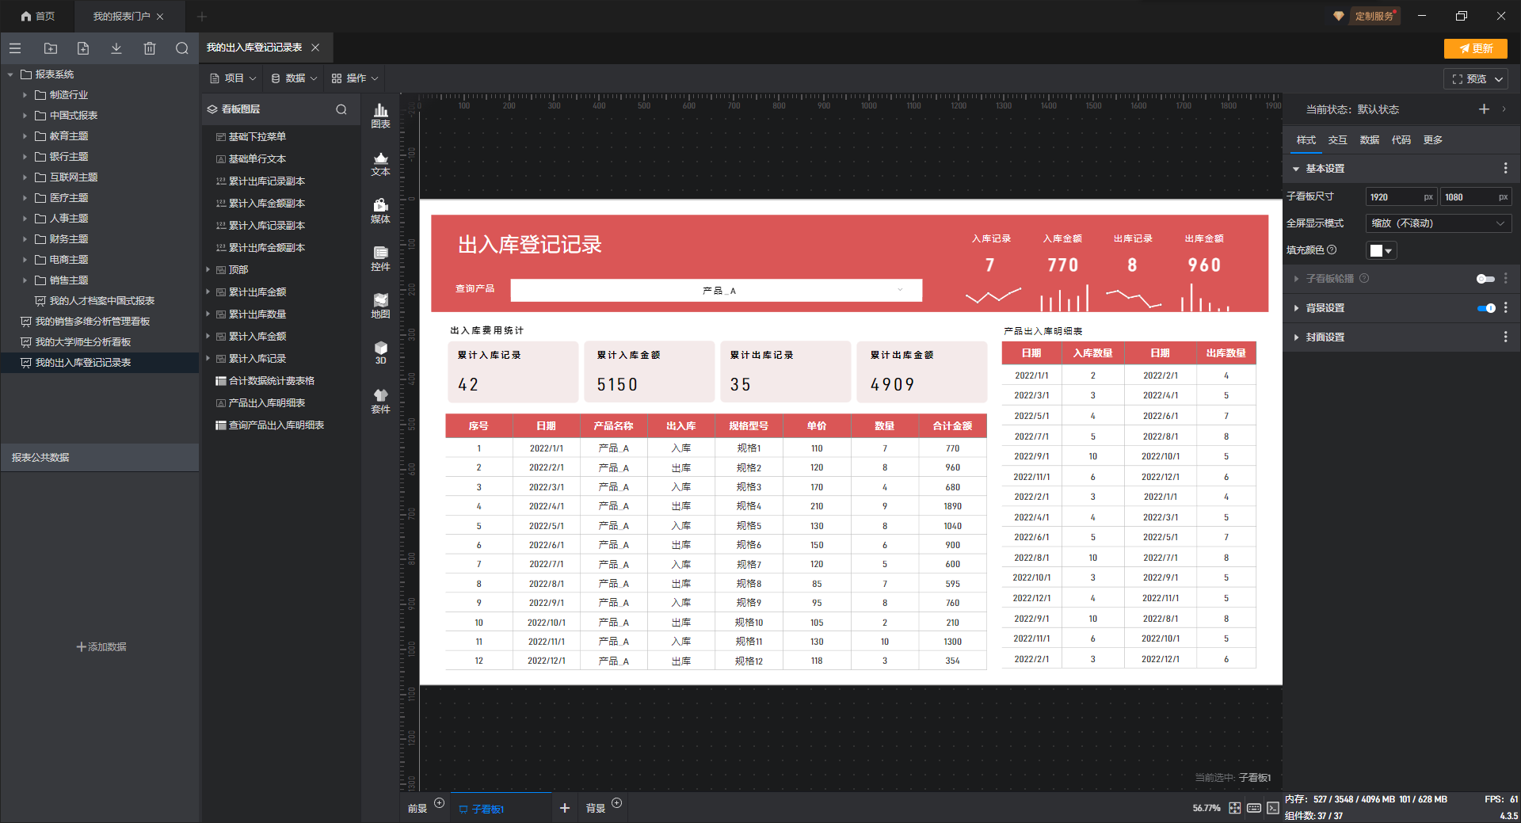Collapse the 基本设置 section
The width and height of the screenshot is (1521, 823).
(x=1296, y=169)
